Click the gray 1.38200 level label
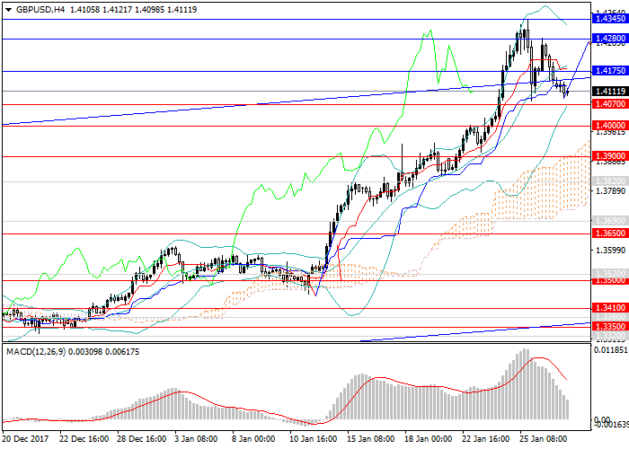This screenshot has width=629, height=449. 608,180
